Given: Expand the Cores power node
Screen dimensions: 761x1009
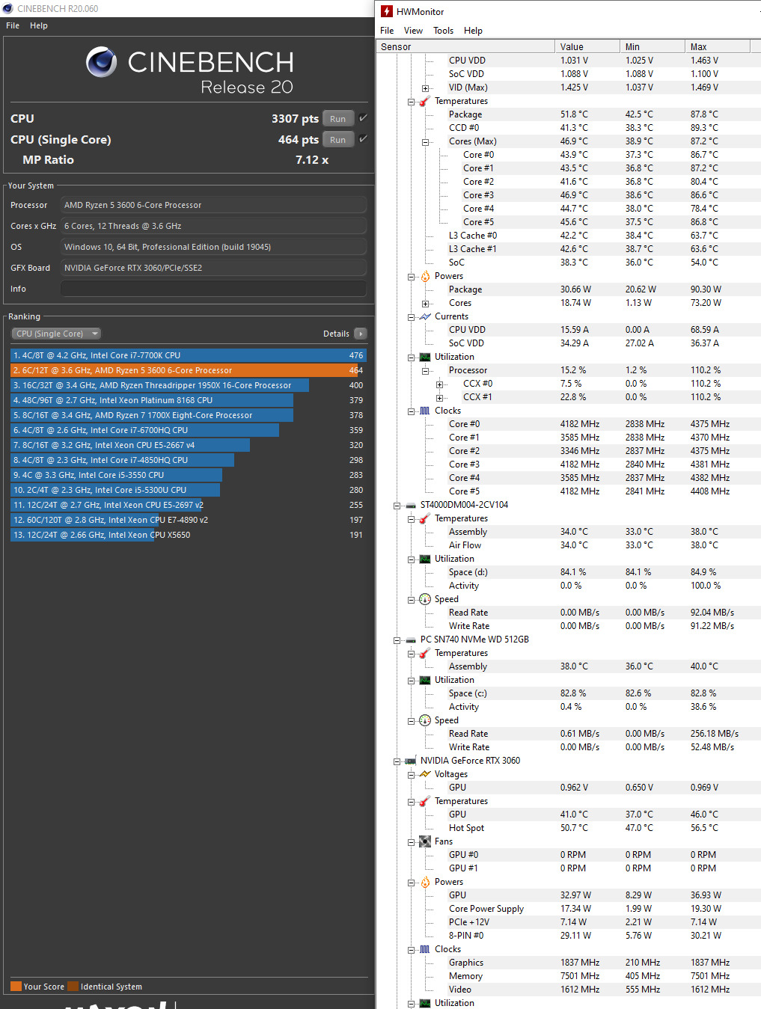Looking at the screenshot, I should click(426, 303).
